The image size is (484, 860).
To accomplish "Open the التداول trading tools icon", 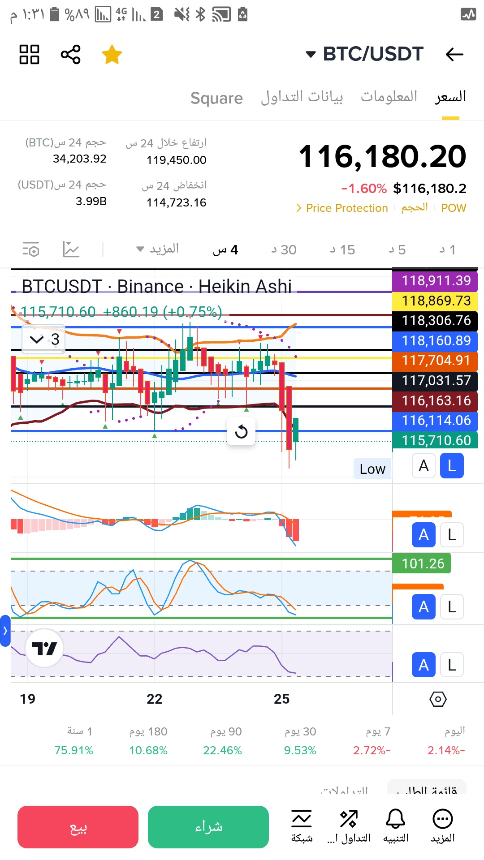I will (349, 827).
